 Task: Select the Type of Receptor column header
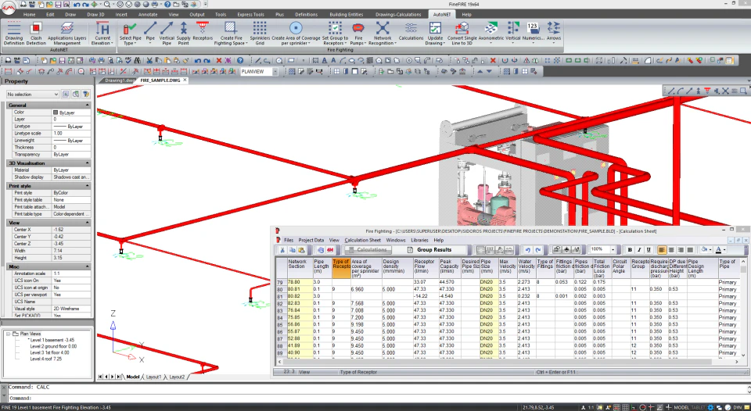coord(341,268)
